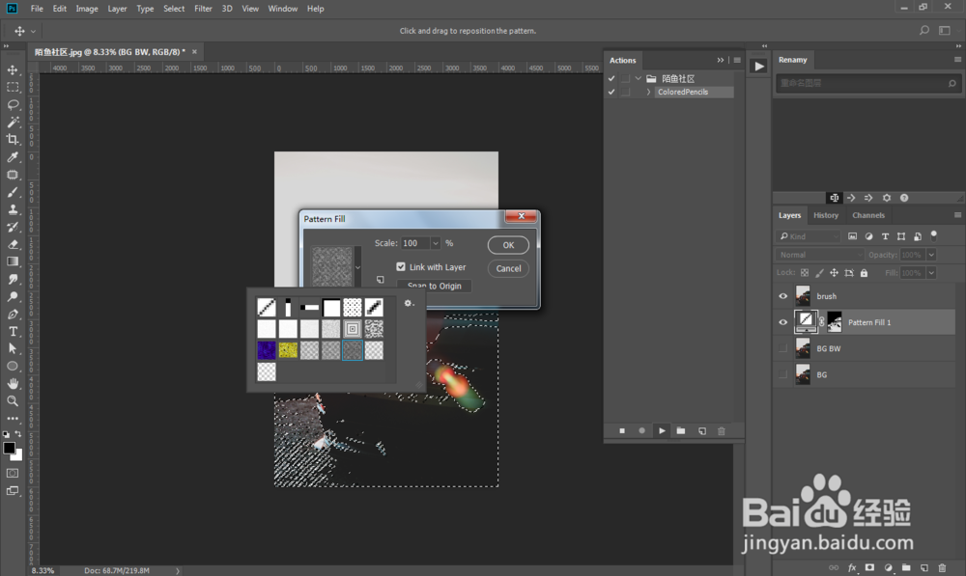
Task: Select the yellow pattern swatch
Action: [x=288, y=350]
